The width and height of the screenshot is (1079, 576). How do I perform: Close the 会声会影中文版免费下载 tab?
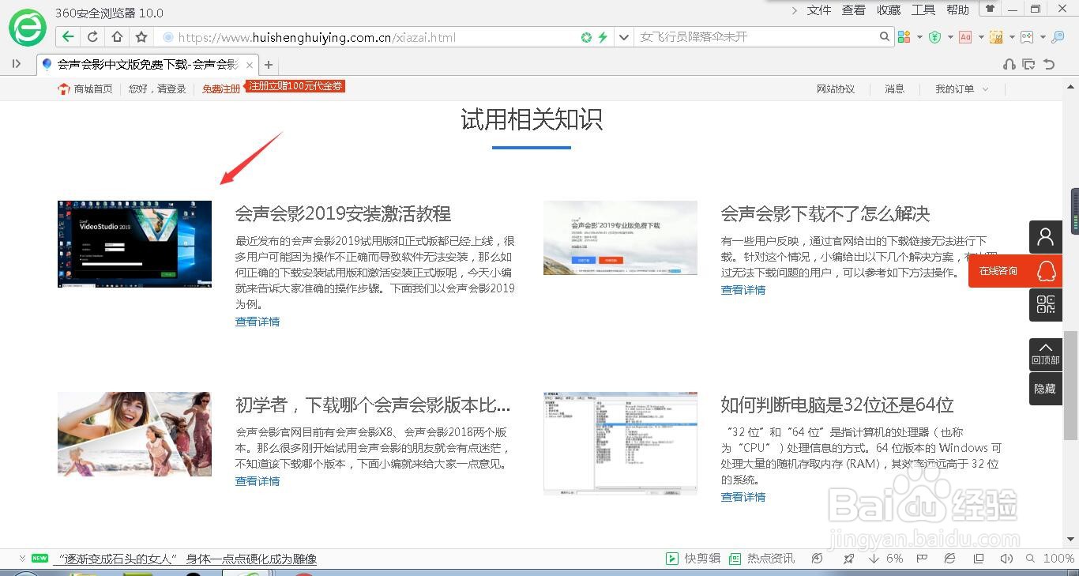point(250,66)
